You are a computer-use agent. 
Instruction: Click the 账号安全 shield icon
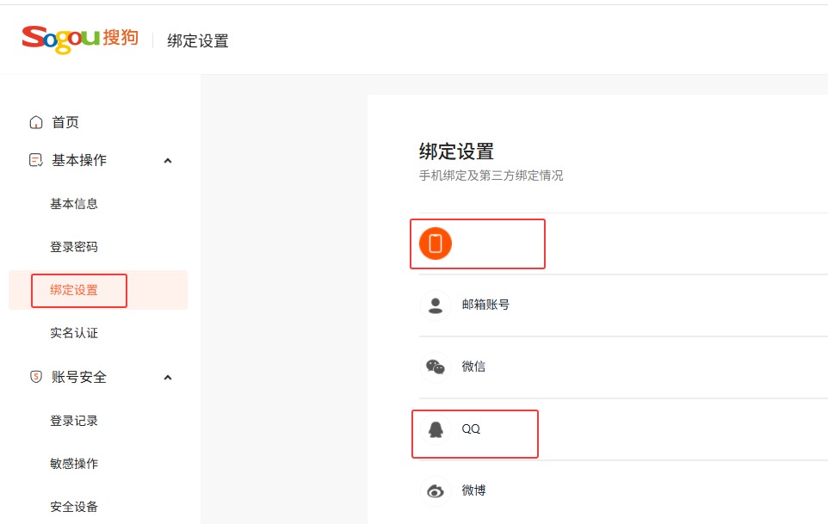36,377
